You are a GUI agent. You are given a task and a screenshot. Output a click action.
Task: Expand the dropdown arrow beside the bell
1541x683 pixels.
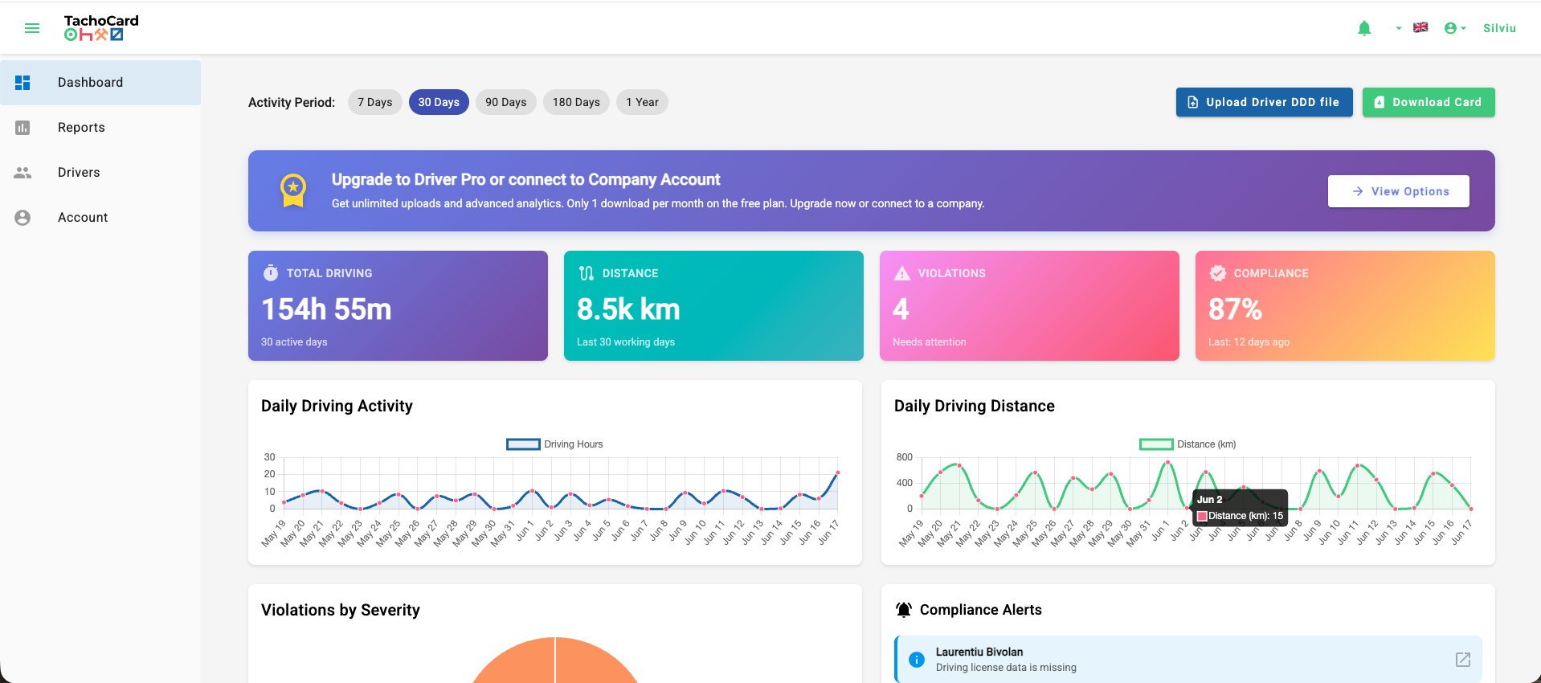point(1399,28)
